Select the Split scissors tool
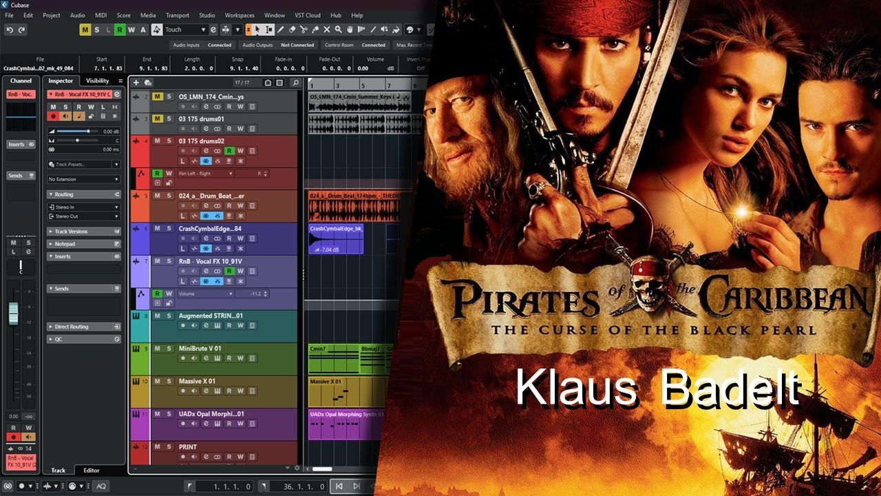881x496 pixels. [304, 30]
